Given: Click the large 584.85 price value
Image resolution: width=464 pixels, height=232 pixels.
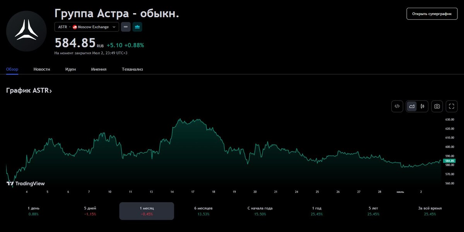Looking at the screenshot, I should [x=75, y=43].
